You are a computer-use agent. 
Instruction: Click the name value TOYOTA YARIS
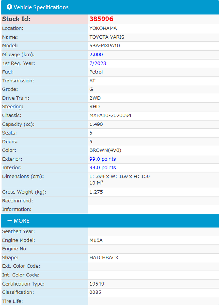(x=107, y=37)
